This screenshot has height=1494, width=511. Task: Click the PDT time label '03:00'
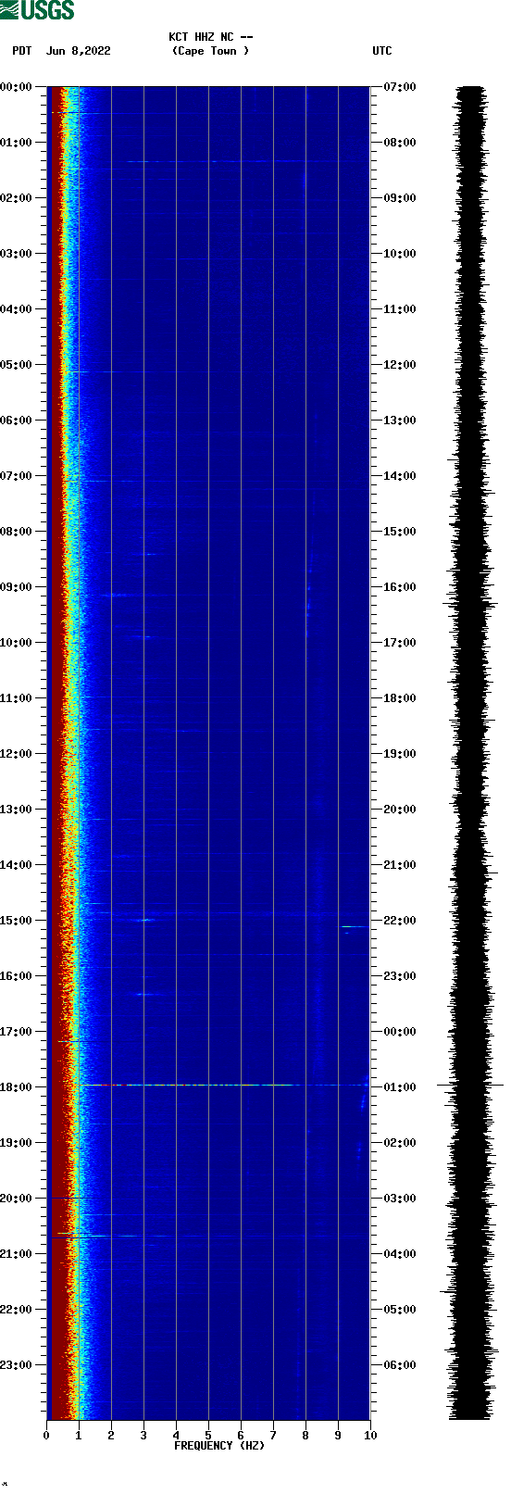(x=16, y=254)
